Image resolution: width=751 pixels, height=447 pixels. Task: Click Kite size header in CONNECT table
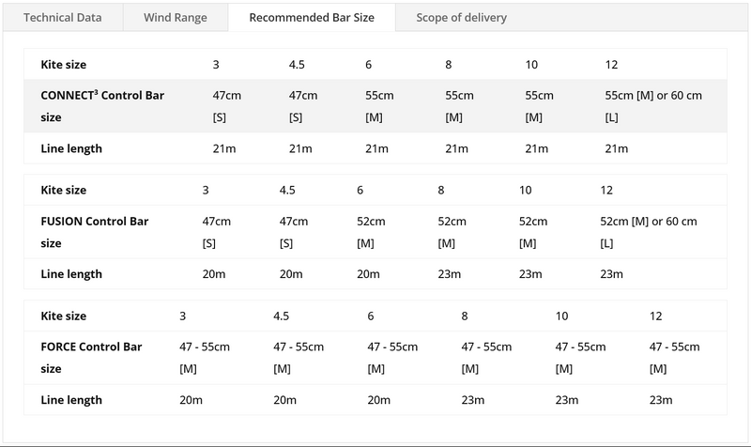coord(64,65)
